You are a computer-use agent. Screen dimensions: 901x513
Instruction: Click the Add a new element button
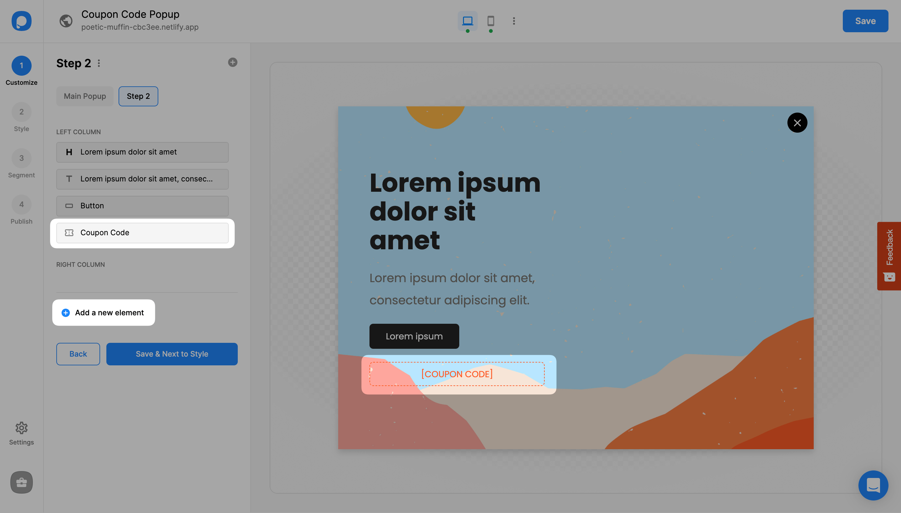pos(103,312)
